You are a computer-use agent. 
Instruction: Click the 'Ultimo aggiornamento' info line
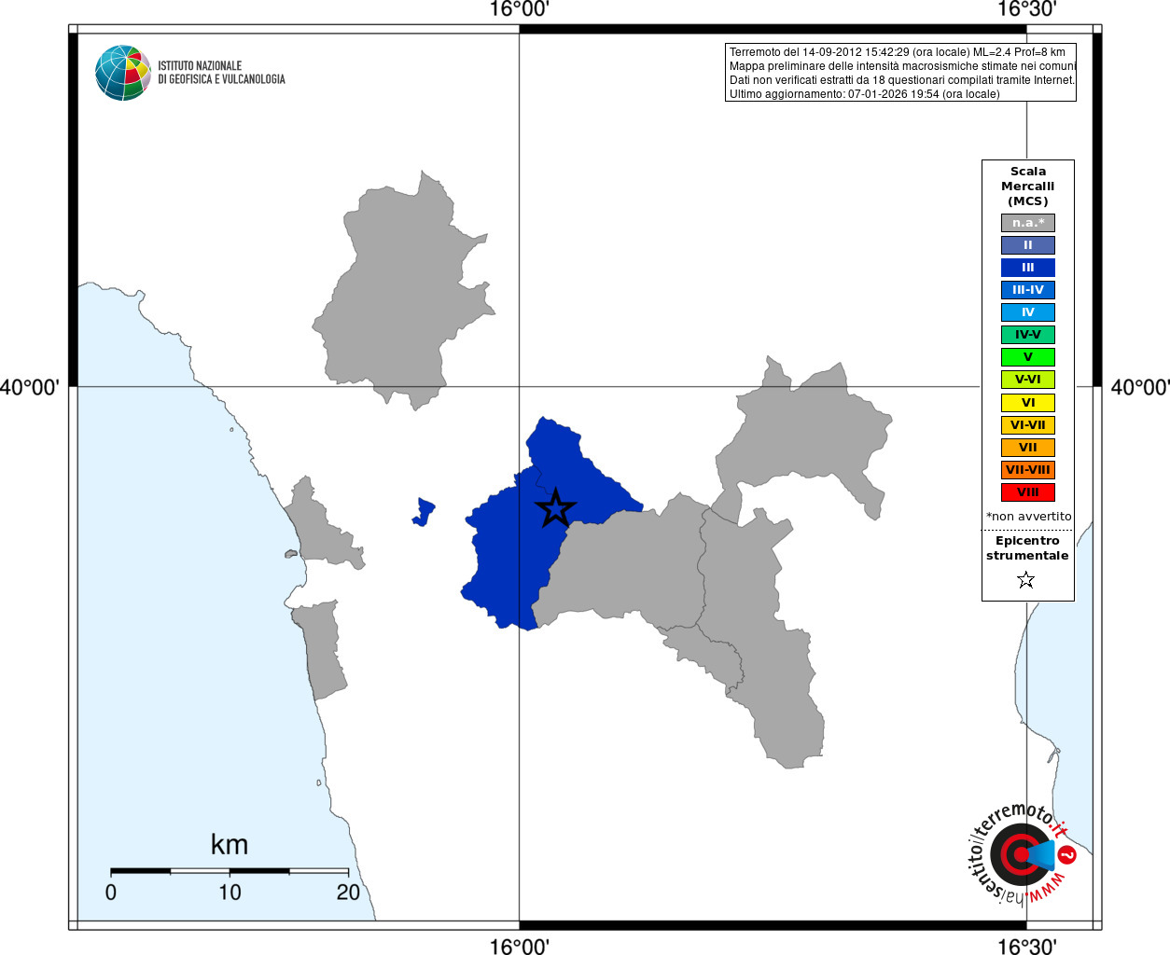coord(865,94)
